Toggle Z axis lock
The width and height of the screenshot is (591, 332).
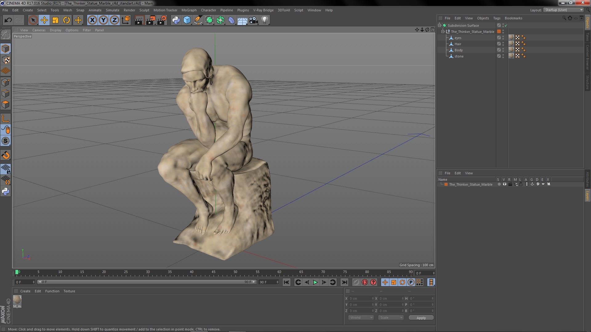point(115,20)
